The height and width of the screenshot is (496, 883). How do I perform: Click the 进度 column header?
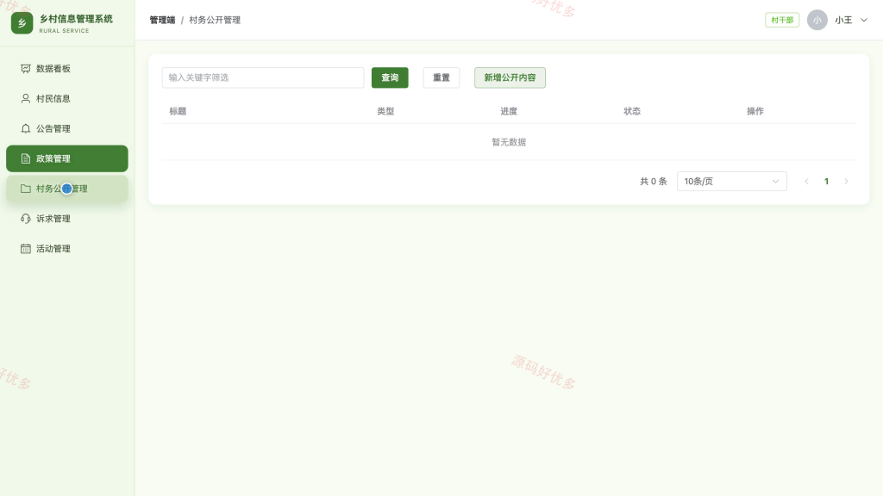(x=509, y=111)
